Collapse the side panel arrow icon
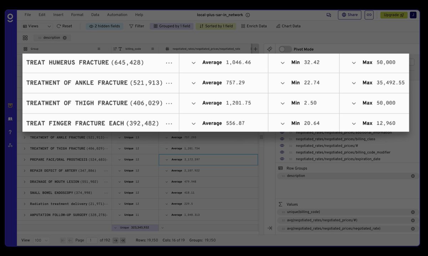The image size is (428, 256). point(270,228)
